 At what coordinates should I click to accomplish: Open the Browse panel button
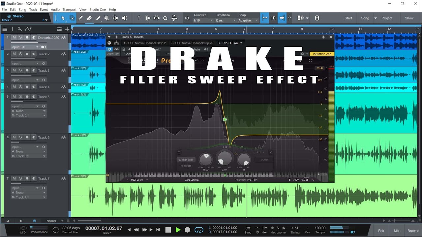413,231
